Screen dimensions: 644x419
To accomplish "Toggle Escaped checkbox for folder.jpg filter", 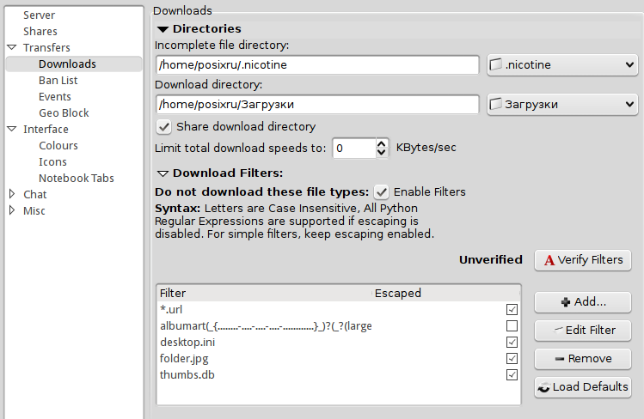I will [x=512, y=358].
